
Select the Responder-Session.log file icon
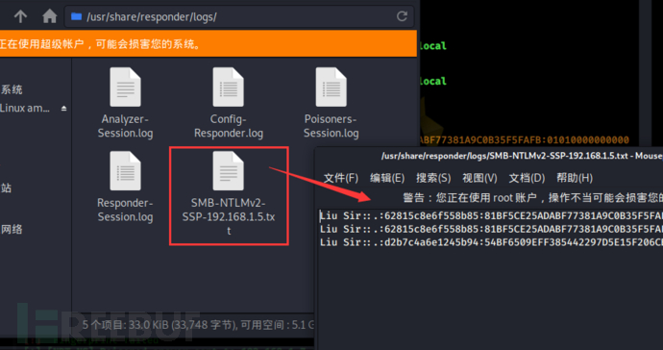click(125, 170)
